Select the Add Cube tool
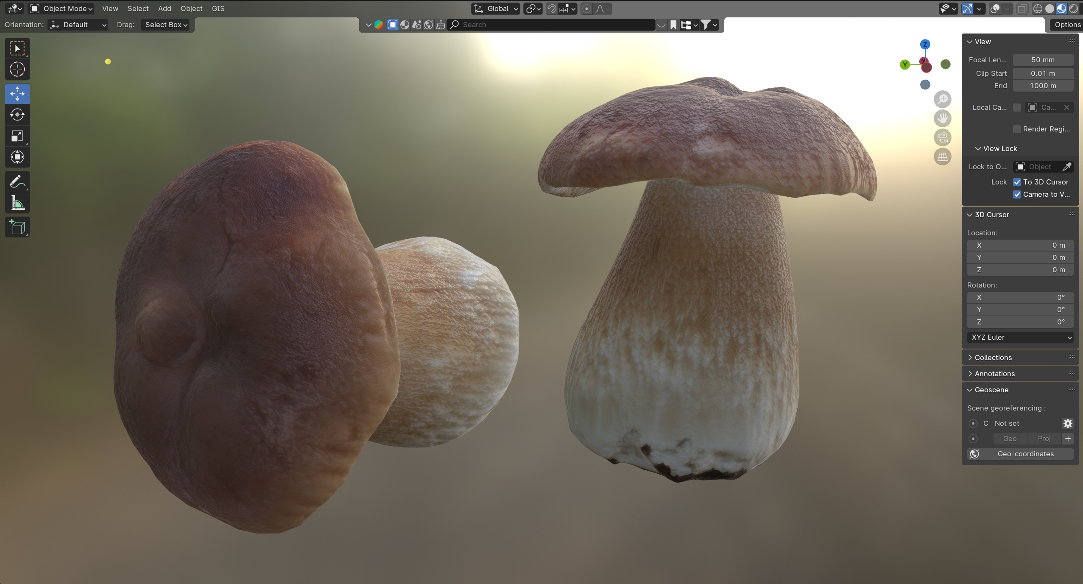 click(17, 227)
